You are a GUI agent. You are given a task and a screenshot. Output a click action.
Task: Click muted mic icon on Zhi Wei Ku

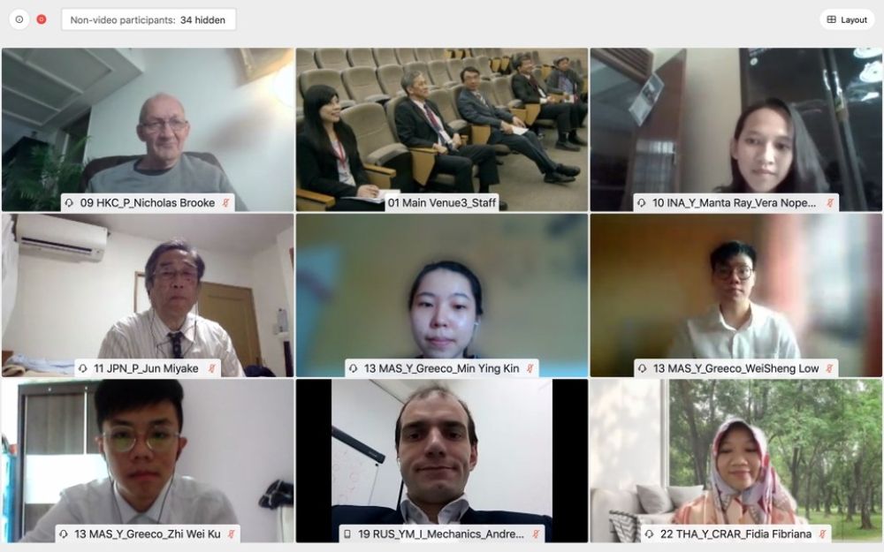pos(231,534)
